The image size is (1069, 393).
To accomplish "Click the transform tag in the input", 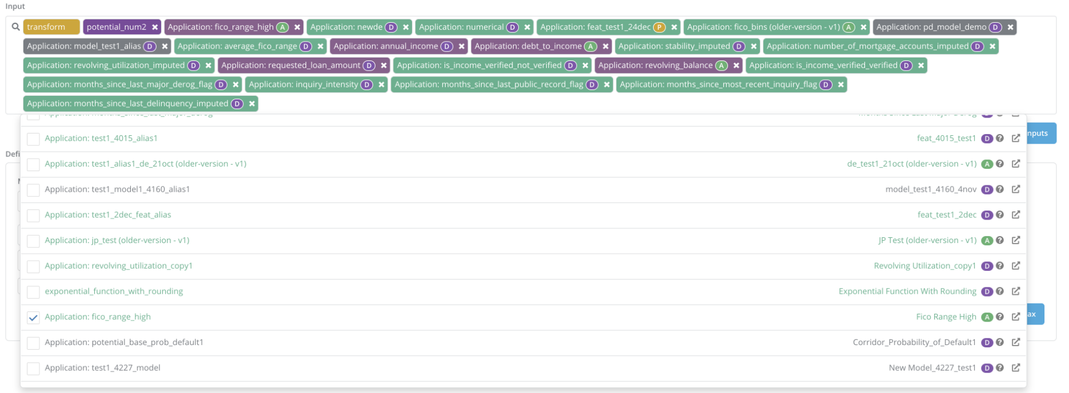I will click(x=50, y=27).
